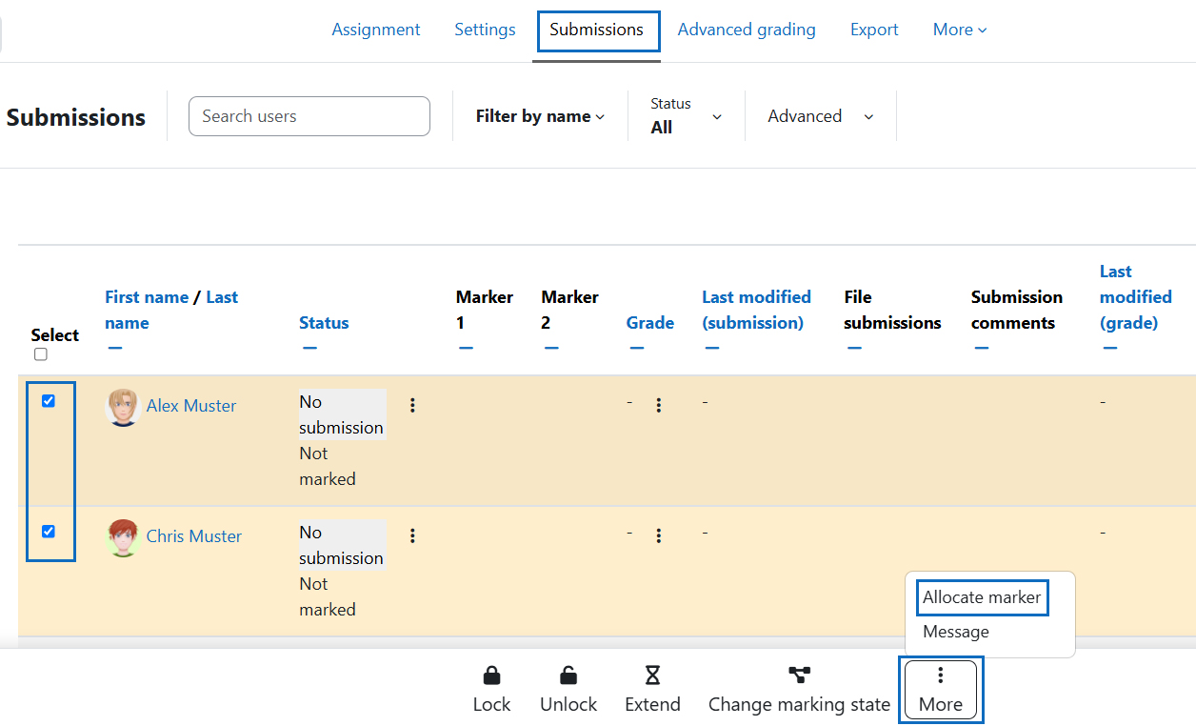Collapse the Marker 1 column
Screen dimensions: 1196x726
[466, 348]
